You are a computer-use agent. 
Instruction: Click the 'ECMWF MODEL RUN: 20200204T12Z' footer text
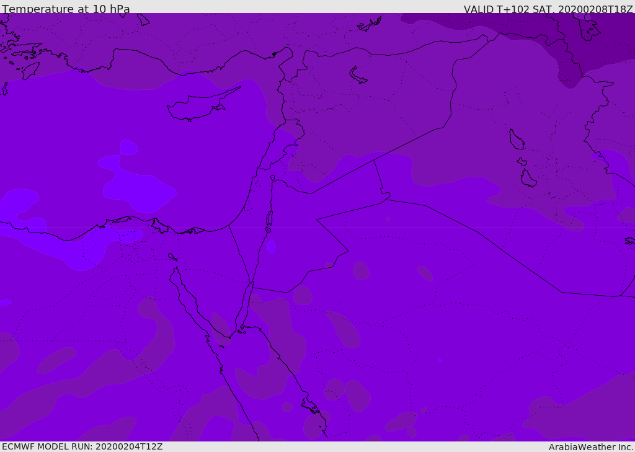[x=82, y=446]
